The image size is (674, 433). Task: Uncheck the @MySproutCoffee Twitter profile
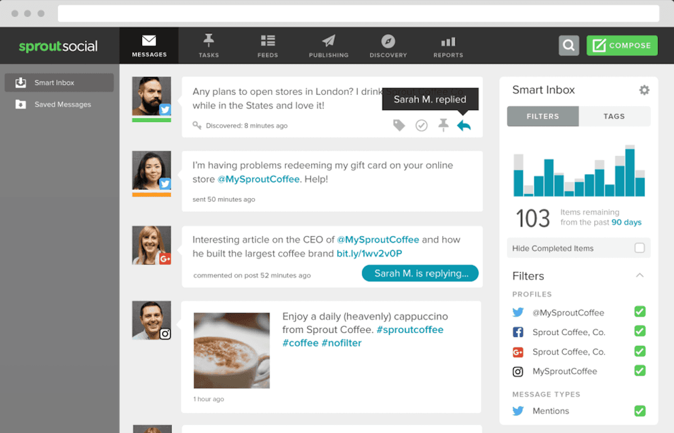(x=639, y=312)
